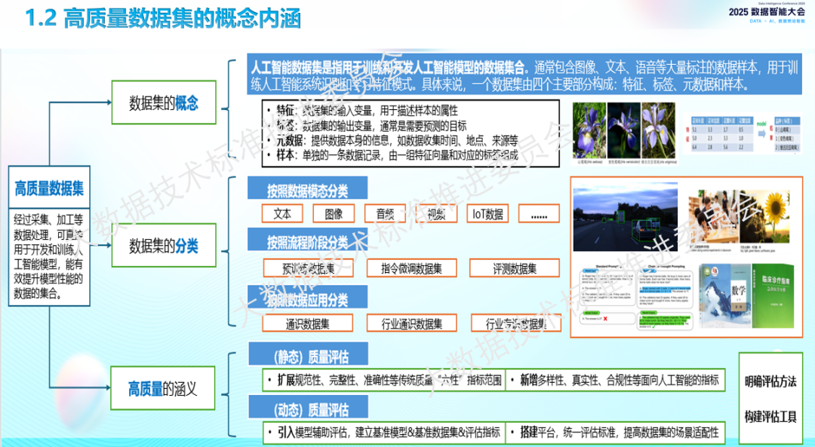Click the 行业通识数据集 box
The height and width of the screenshot is (447, 815).
point(412,323)
